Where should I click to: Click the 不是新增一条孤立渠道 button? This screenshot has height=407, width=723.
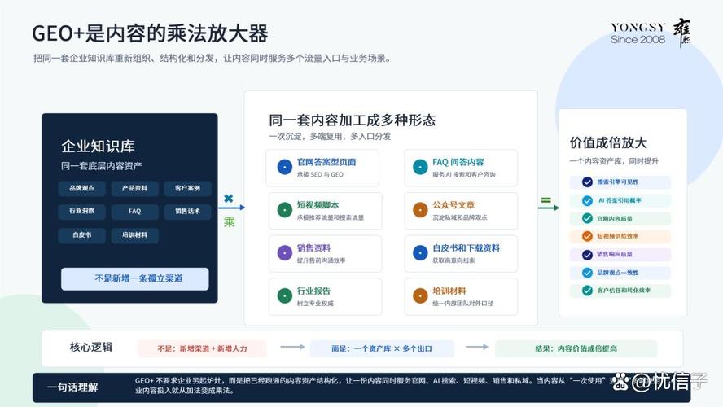[134, 278]
